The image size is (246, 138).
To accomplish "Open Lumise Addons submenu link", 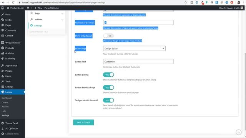I will (x=5, y=107).
